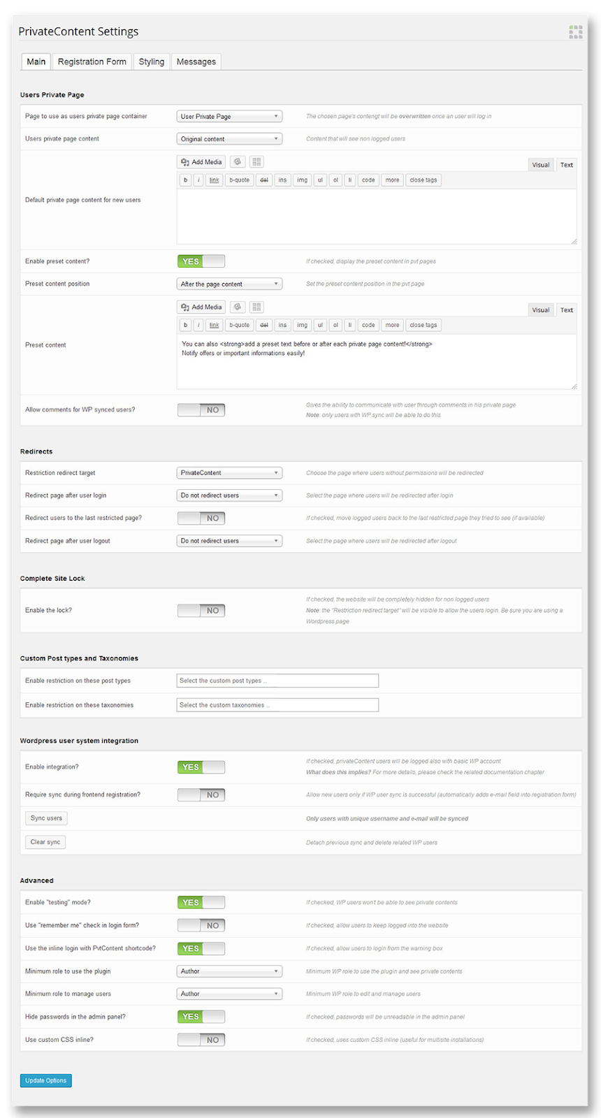Open Redirect page after user logout dropdown
The image size is (601, 1118).
tap(229, 541)
